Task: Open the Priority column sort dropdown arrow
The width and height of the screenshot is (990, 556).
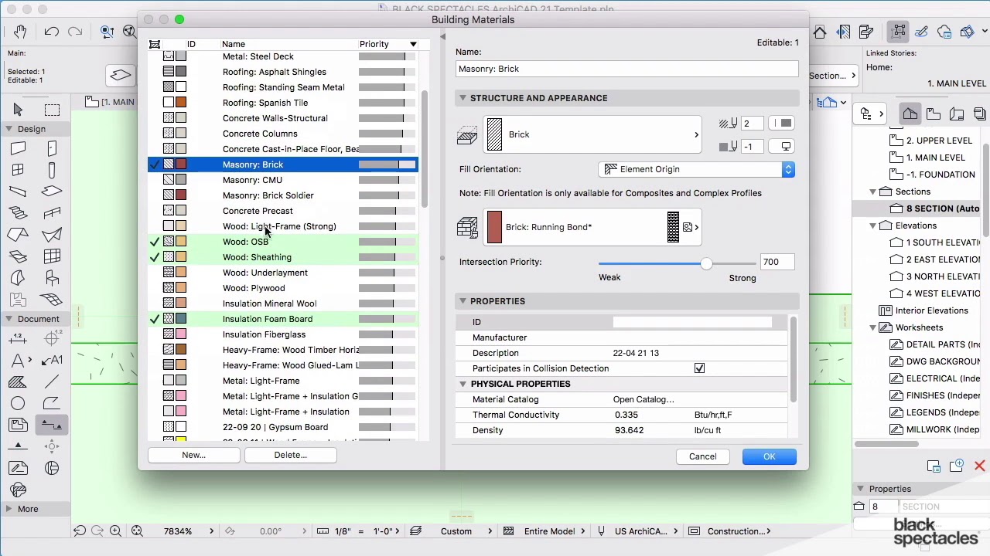Action: [413, 44]
